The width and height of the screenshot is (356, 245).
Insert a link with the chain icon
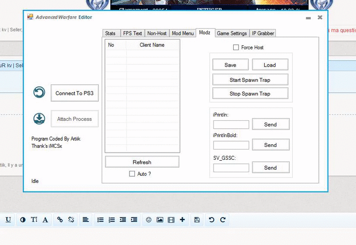[x=60, y=220]
